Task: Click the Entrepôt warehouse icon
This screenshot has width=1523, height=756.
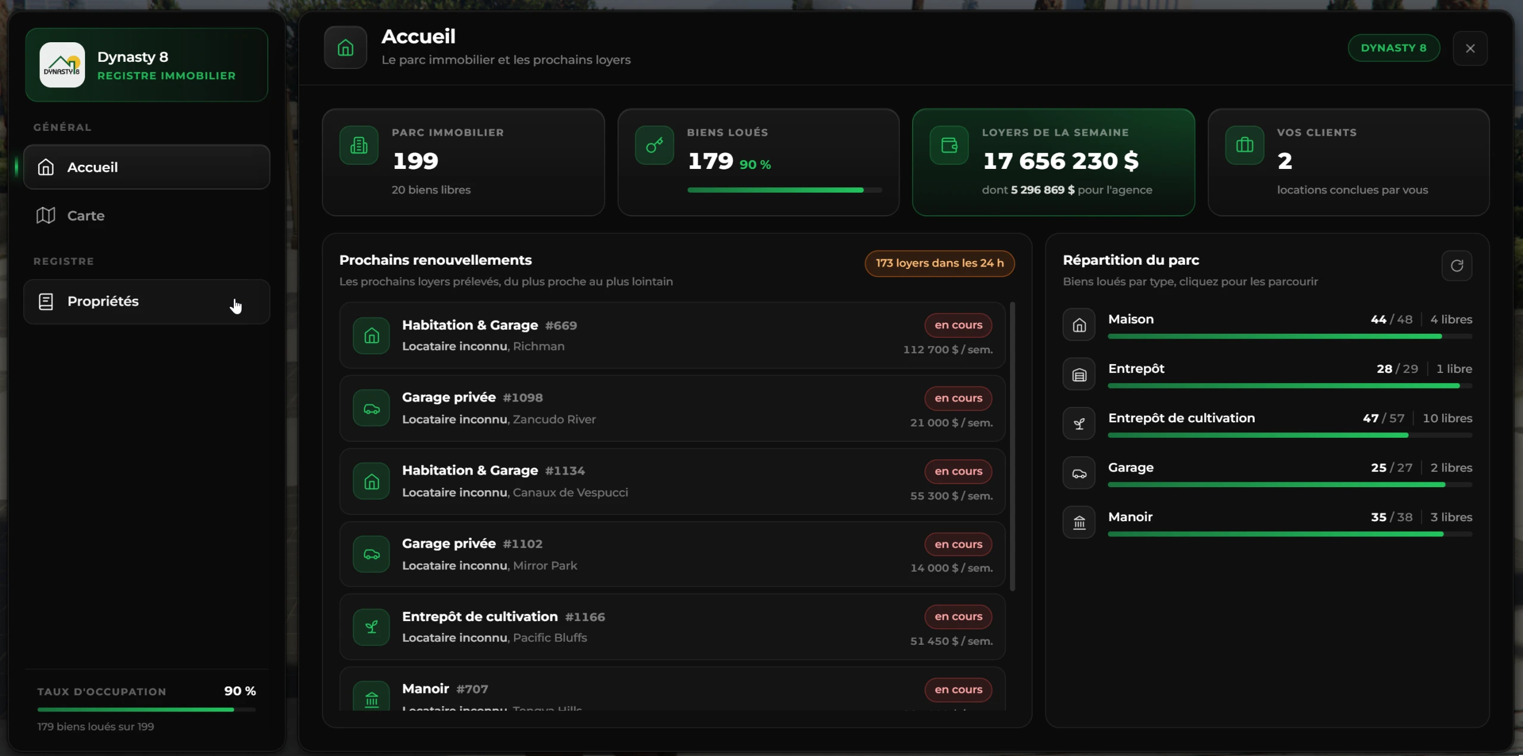Action: (x=1079, y=374)
